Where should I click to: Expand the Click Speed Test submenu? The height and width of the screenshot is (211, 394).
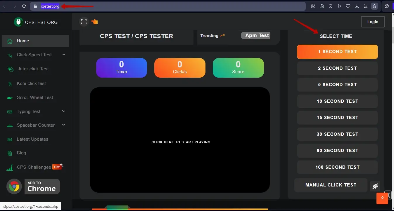[64, 55]
